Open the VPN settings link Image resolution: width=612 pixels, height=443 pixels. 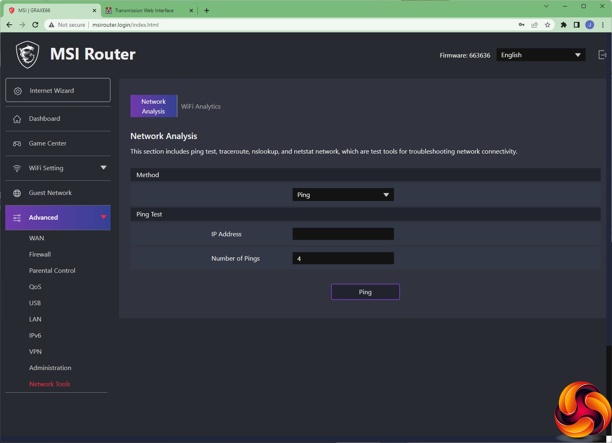(x=35, y=352)
